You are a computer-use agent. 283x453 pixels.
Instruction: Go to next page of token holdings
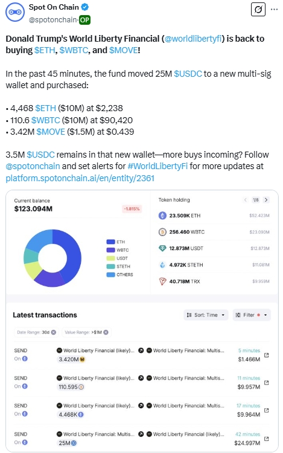(x=266, y=200)
